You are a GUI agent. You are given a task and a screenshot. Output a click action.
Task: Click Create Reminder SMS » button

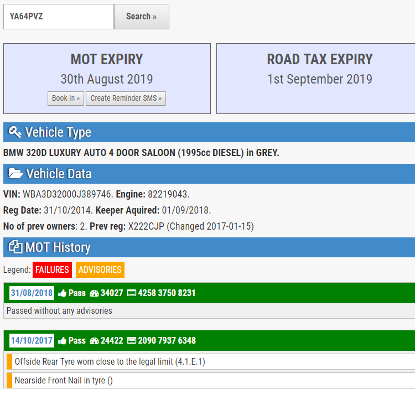[x=126, y=98]
